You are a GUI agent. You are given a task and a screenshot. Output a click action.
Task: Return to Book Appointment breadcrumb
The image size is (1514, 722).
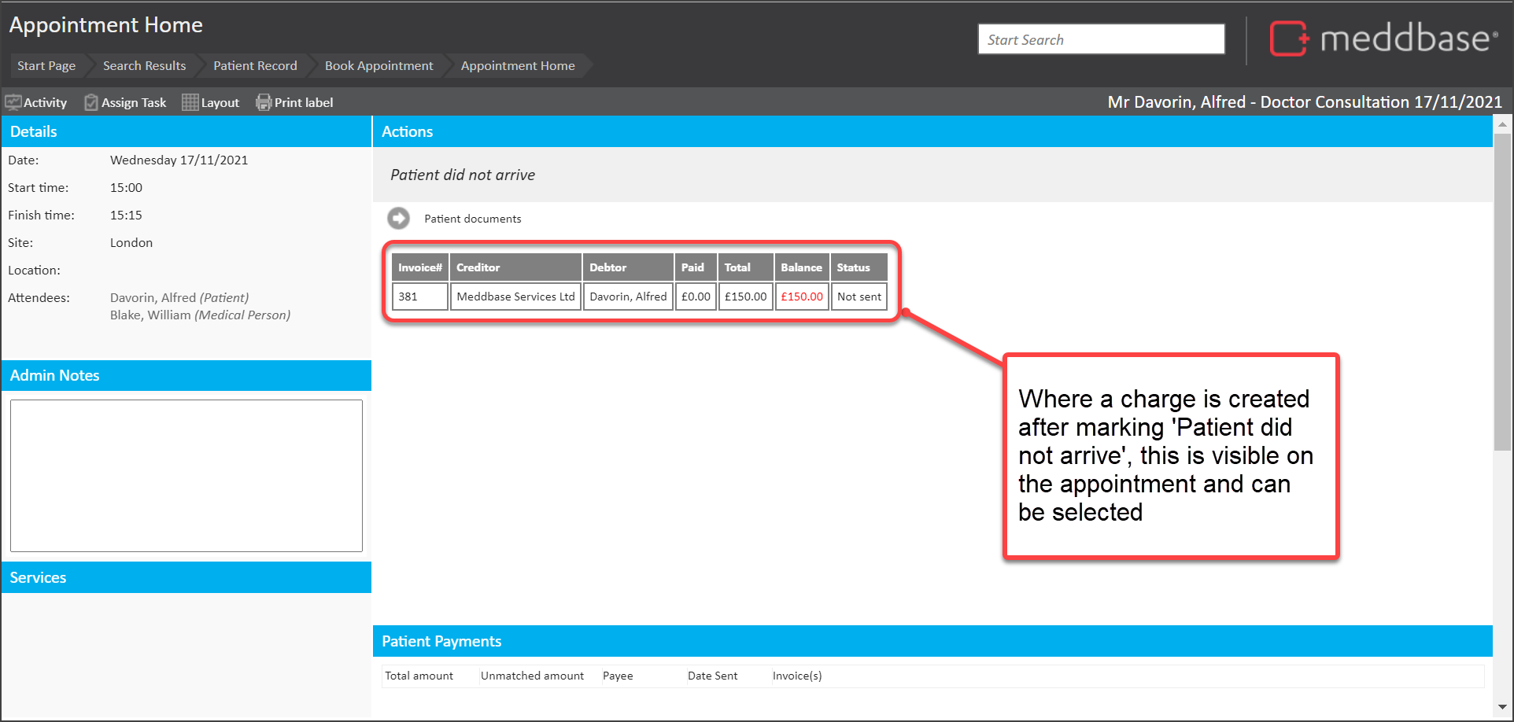pos(378,66)
